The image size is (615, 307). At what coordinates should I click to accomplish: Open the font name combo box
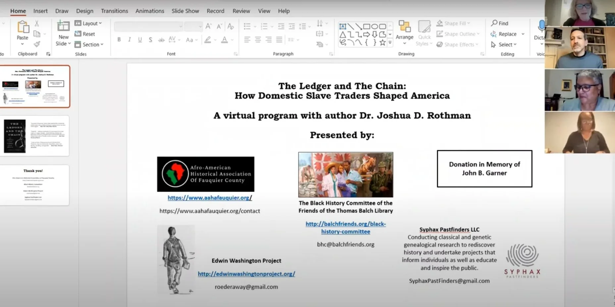(149, 26)
